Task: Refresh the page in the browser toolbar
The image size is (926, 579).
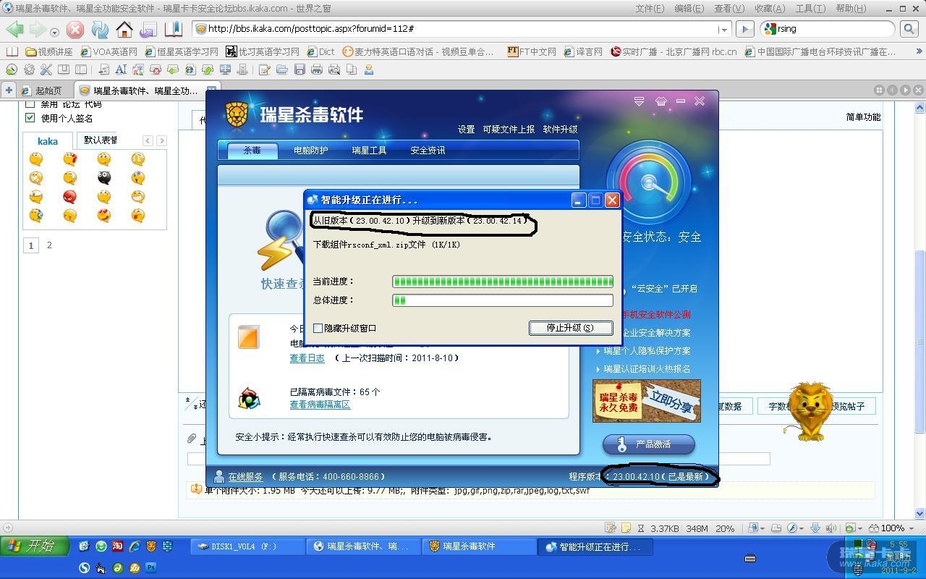Action: click(x=100, y=30)
